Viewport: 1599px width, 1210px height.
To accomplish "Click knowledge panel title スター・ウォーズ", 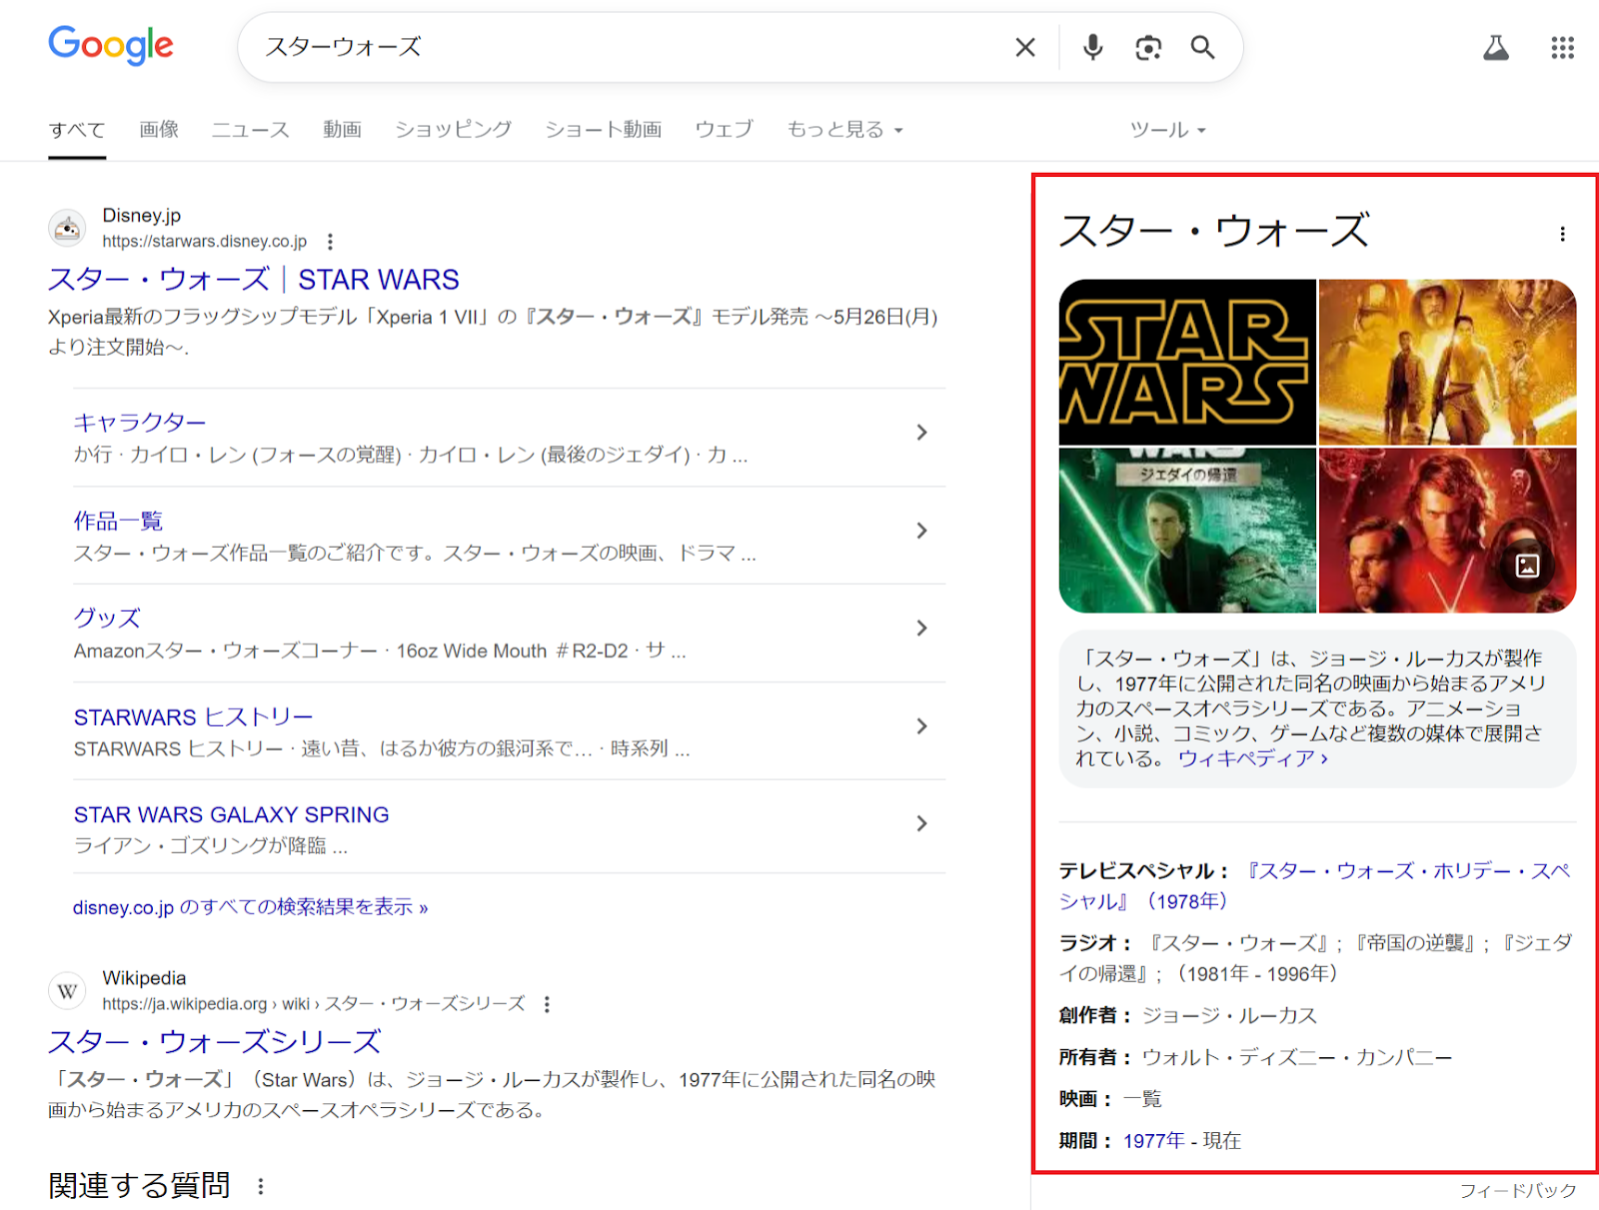I will point(1213,231).
